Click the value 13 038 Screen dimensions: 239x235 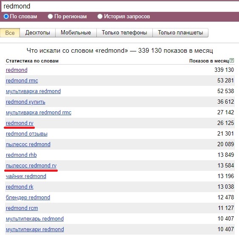tap(226, 187)
